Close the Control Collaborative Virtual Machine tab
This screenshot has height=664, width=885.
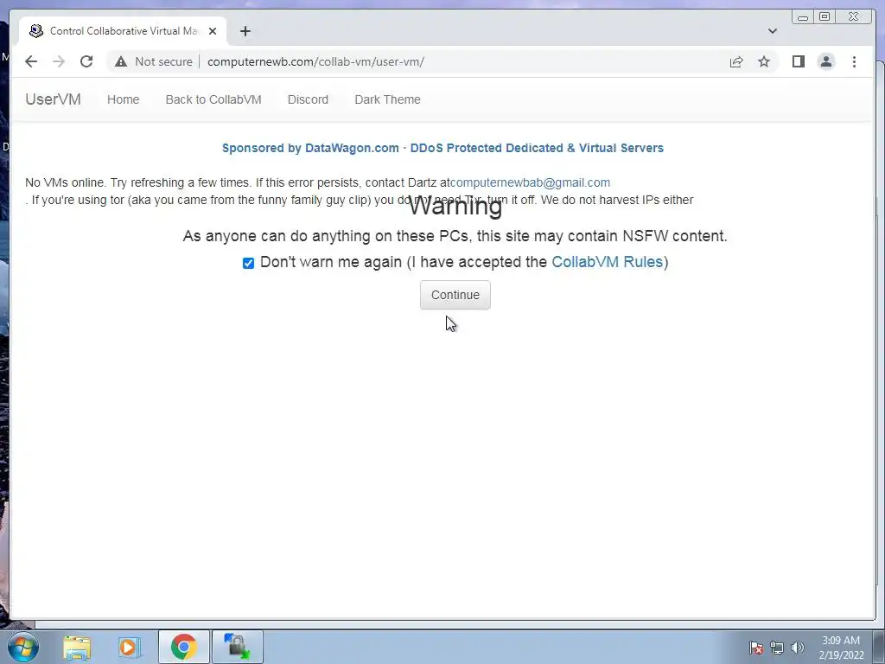pyautogui.click(x=213, y=31)
